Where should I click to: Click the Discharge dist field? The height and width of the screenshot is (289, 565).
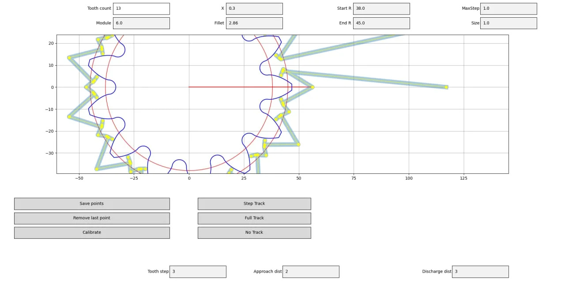pyautogui.click(x=480, y=272)
